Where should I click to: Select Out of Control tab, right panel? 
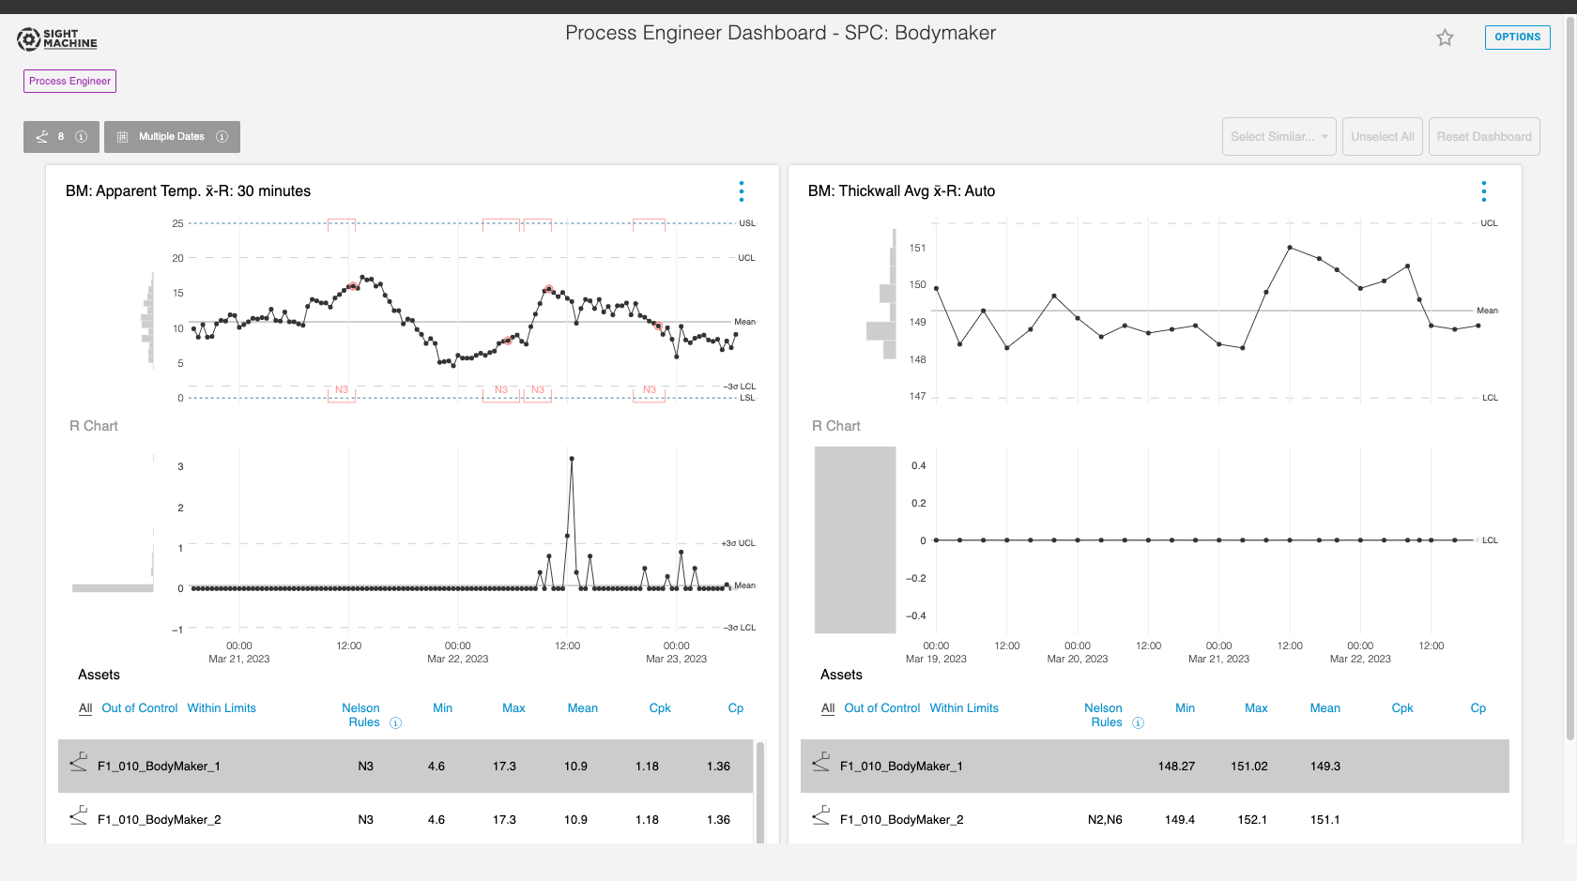pos(882,708)
